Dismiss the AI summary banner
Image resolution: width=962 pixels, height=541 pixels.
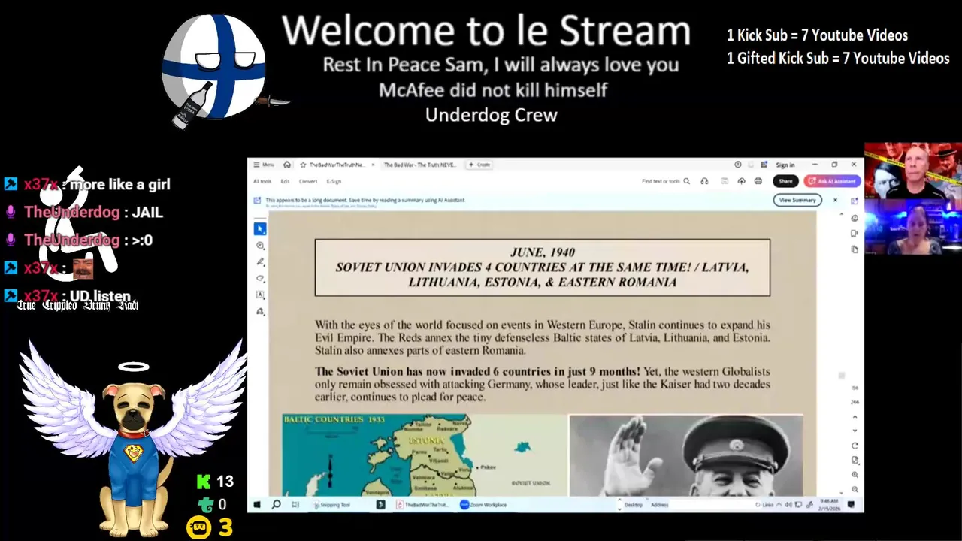pos(835,200)
